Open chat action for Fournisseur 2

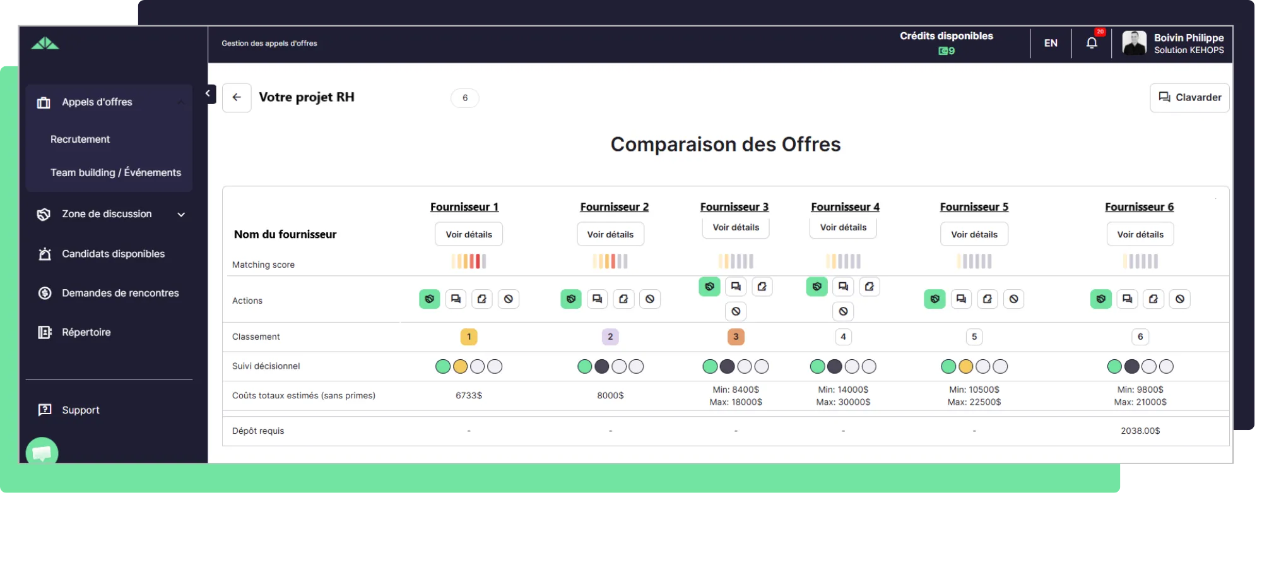(597, 299)
